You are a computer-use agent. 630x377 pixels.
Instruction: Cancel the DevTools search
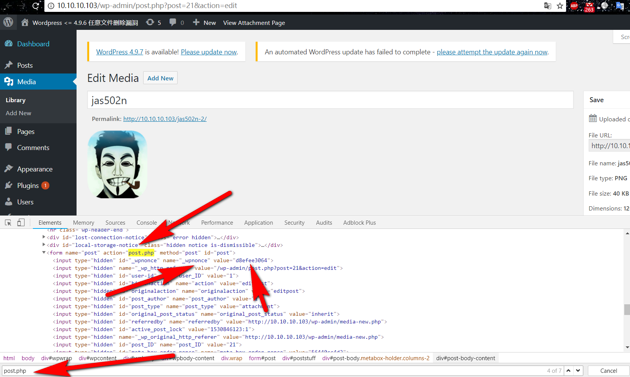609,370
